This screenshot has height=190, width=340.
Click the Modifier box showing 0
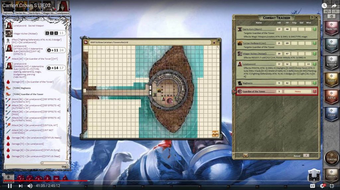8,178
